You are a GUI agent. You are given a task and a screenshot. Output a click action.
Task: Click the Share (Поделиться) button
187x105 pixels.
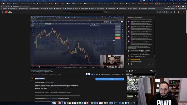[x=106, y=74]
